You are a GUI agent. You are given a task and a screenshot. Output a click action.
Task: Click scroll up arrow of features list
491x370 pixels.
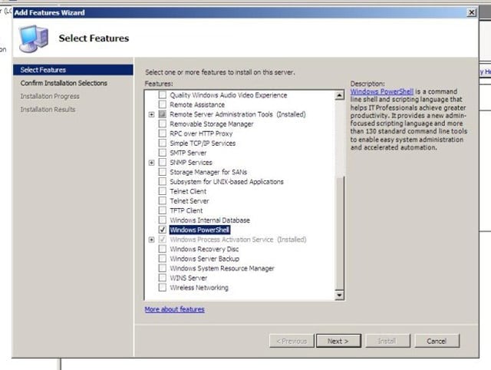click(339, 95)
